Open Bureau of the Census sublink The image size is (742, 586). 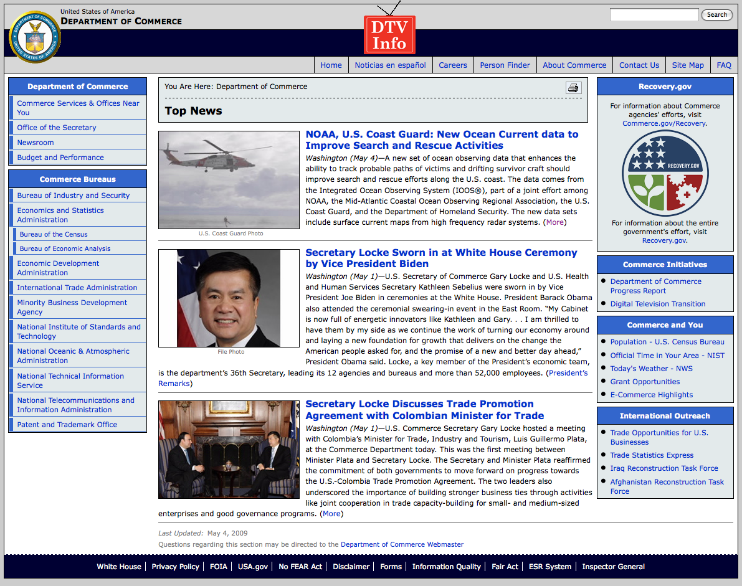[x=54, y=234]
